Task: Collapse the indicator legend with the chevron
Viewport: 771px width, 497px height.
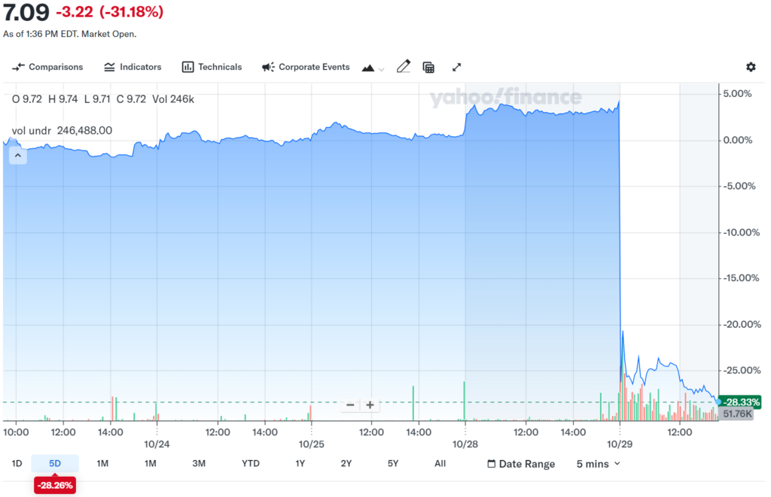Action: point(17,156)
